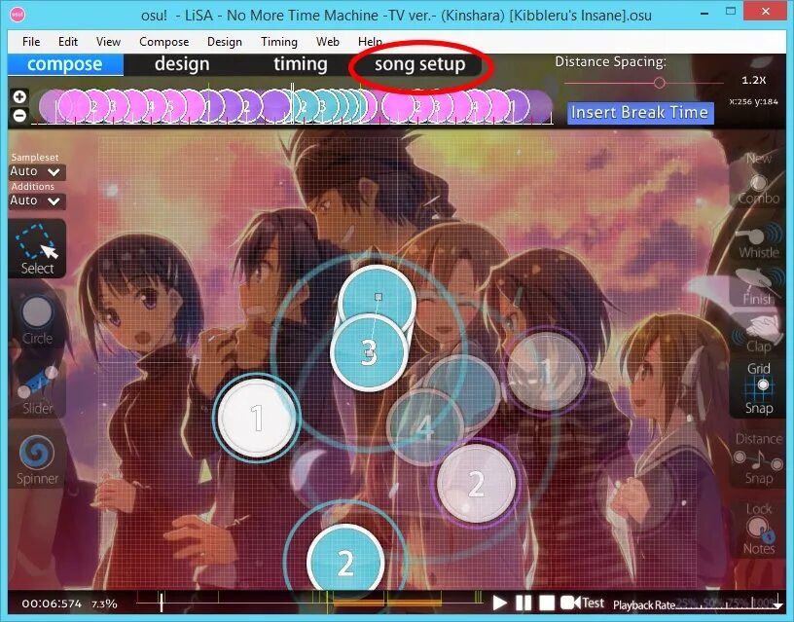The width and height of the screenshot is (794, 622).
Task: Click Insert Break Time button
Action: pyautogui.click(x=640, y=113)
